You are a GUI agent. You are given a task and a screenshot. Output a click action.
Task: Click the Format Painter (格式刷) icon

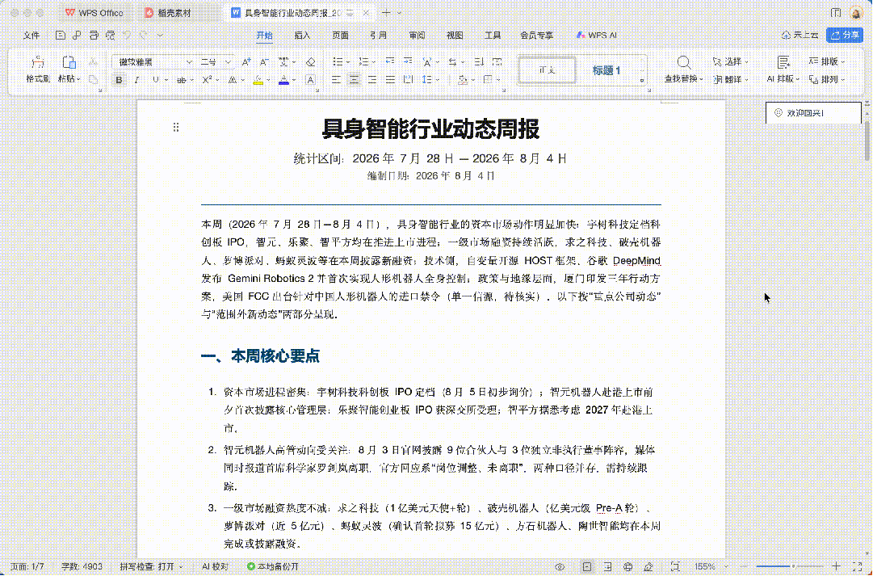point(38,62)
